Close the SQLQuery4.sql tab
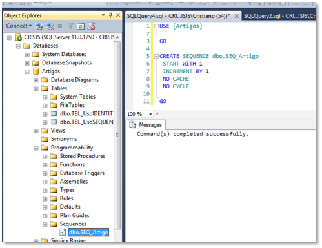The image size is (322, 248). click(x=237, y=16)
